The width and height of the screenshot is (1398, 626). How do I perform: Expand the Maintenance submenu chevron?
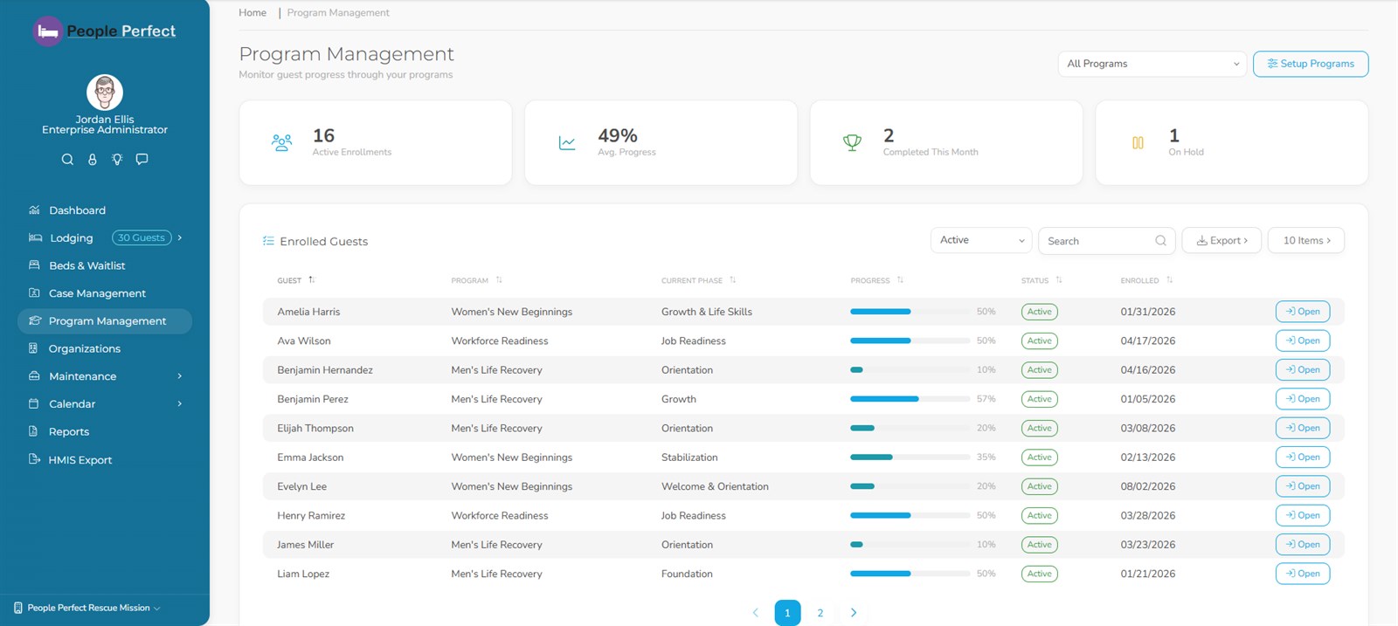click(x=180, y=376)
